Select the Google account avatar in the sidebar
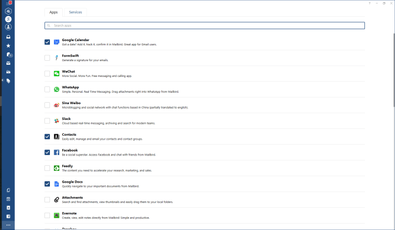The image size is (395, 230). [x=8, y=19]
